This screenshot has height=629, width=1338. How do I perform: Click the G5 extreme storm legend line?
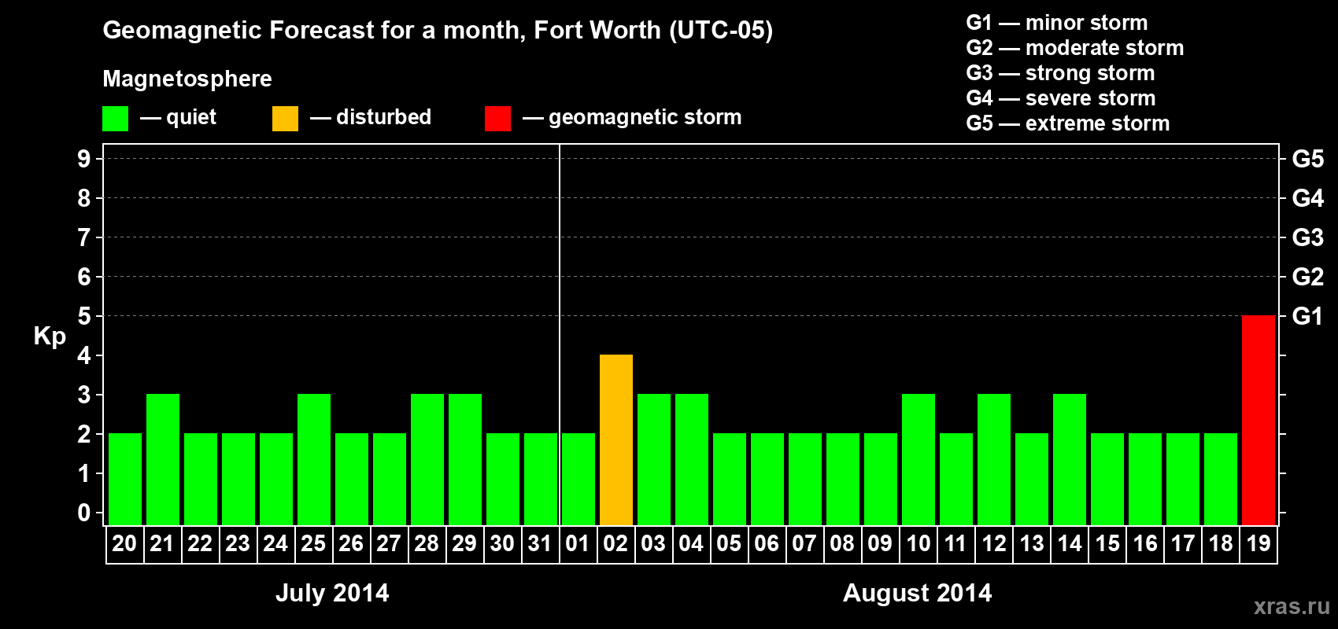(x=1068, y=123)
